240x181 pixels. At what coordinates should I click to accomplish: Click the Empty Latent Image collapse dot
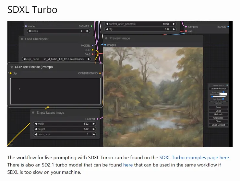point(33,113)
